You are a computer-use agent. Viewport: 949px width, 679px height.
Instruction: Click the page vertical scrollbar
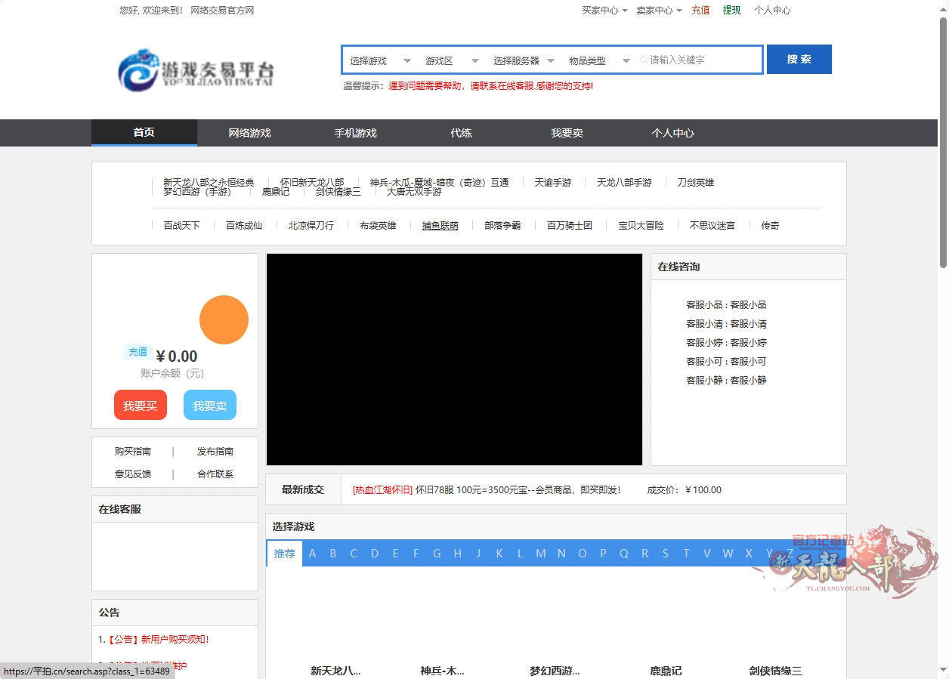942,144
